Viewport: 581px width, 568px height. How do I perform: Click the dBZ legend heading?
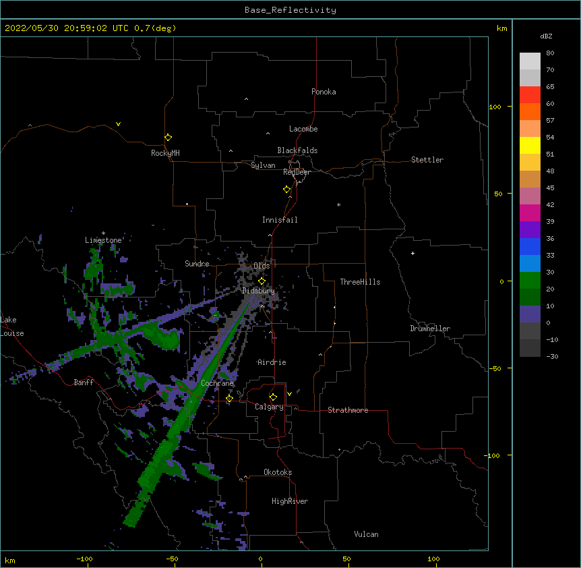pyautogui.click(x=546, y=36)
